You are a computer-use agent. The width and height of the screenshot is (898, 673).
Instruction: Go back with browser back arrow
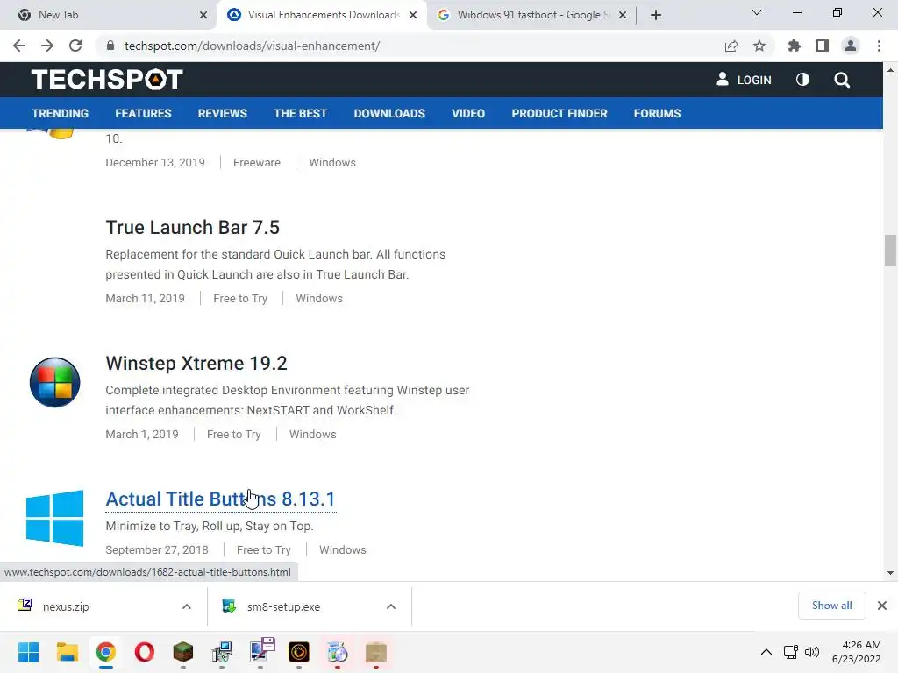click(x=19, y=46)
